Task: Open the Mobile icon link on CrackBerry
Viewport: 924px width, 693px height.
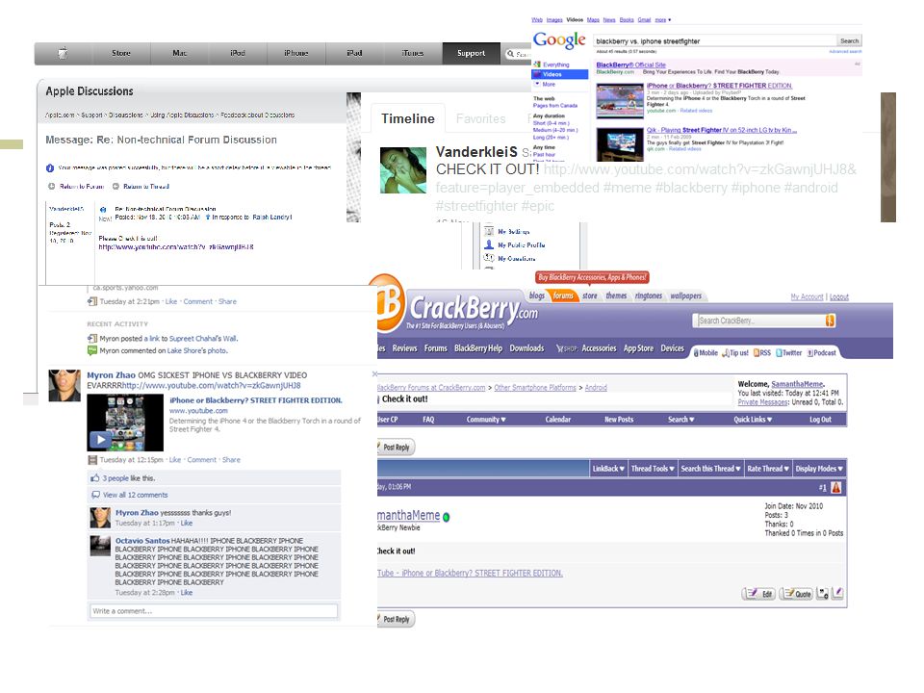Action: tap(706, 353)
